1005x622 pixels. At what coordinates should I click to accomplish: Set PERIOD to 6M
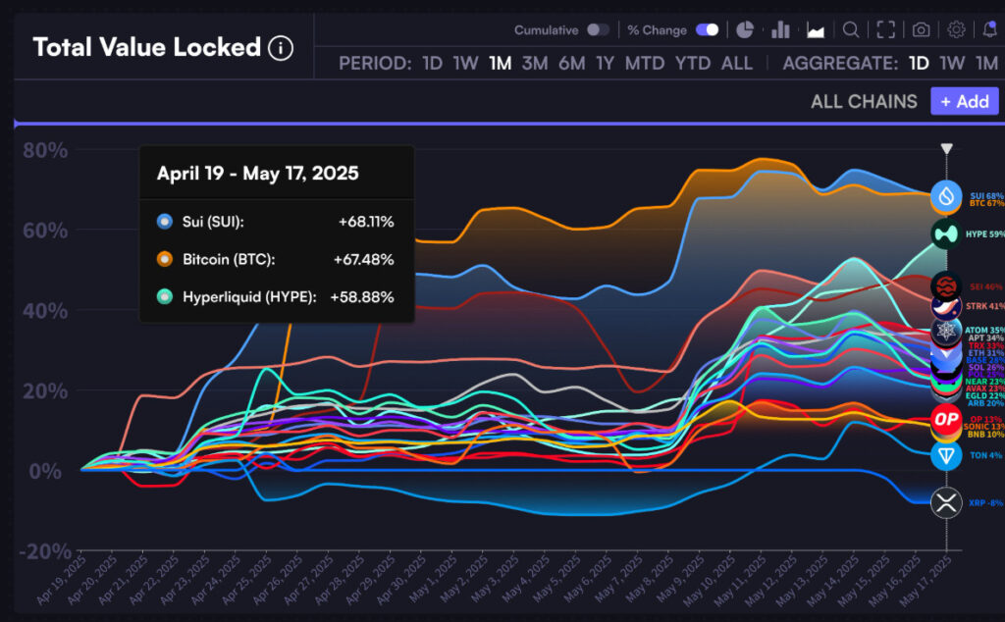[572, 64]
